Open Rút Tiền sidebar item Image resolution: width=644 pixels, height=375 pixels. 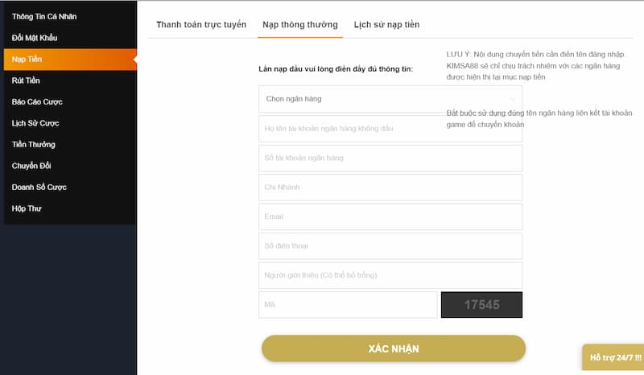[x=26, y=80]
